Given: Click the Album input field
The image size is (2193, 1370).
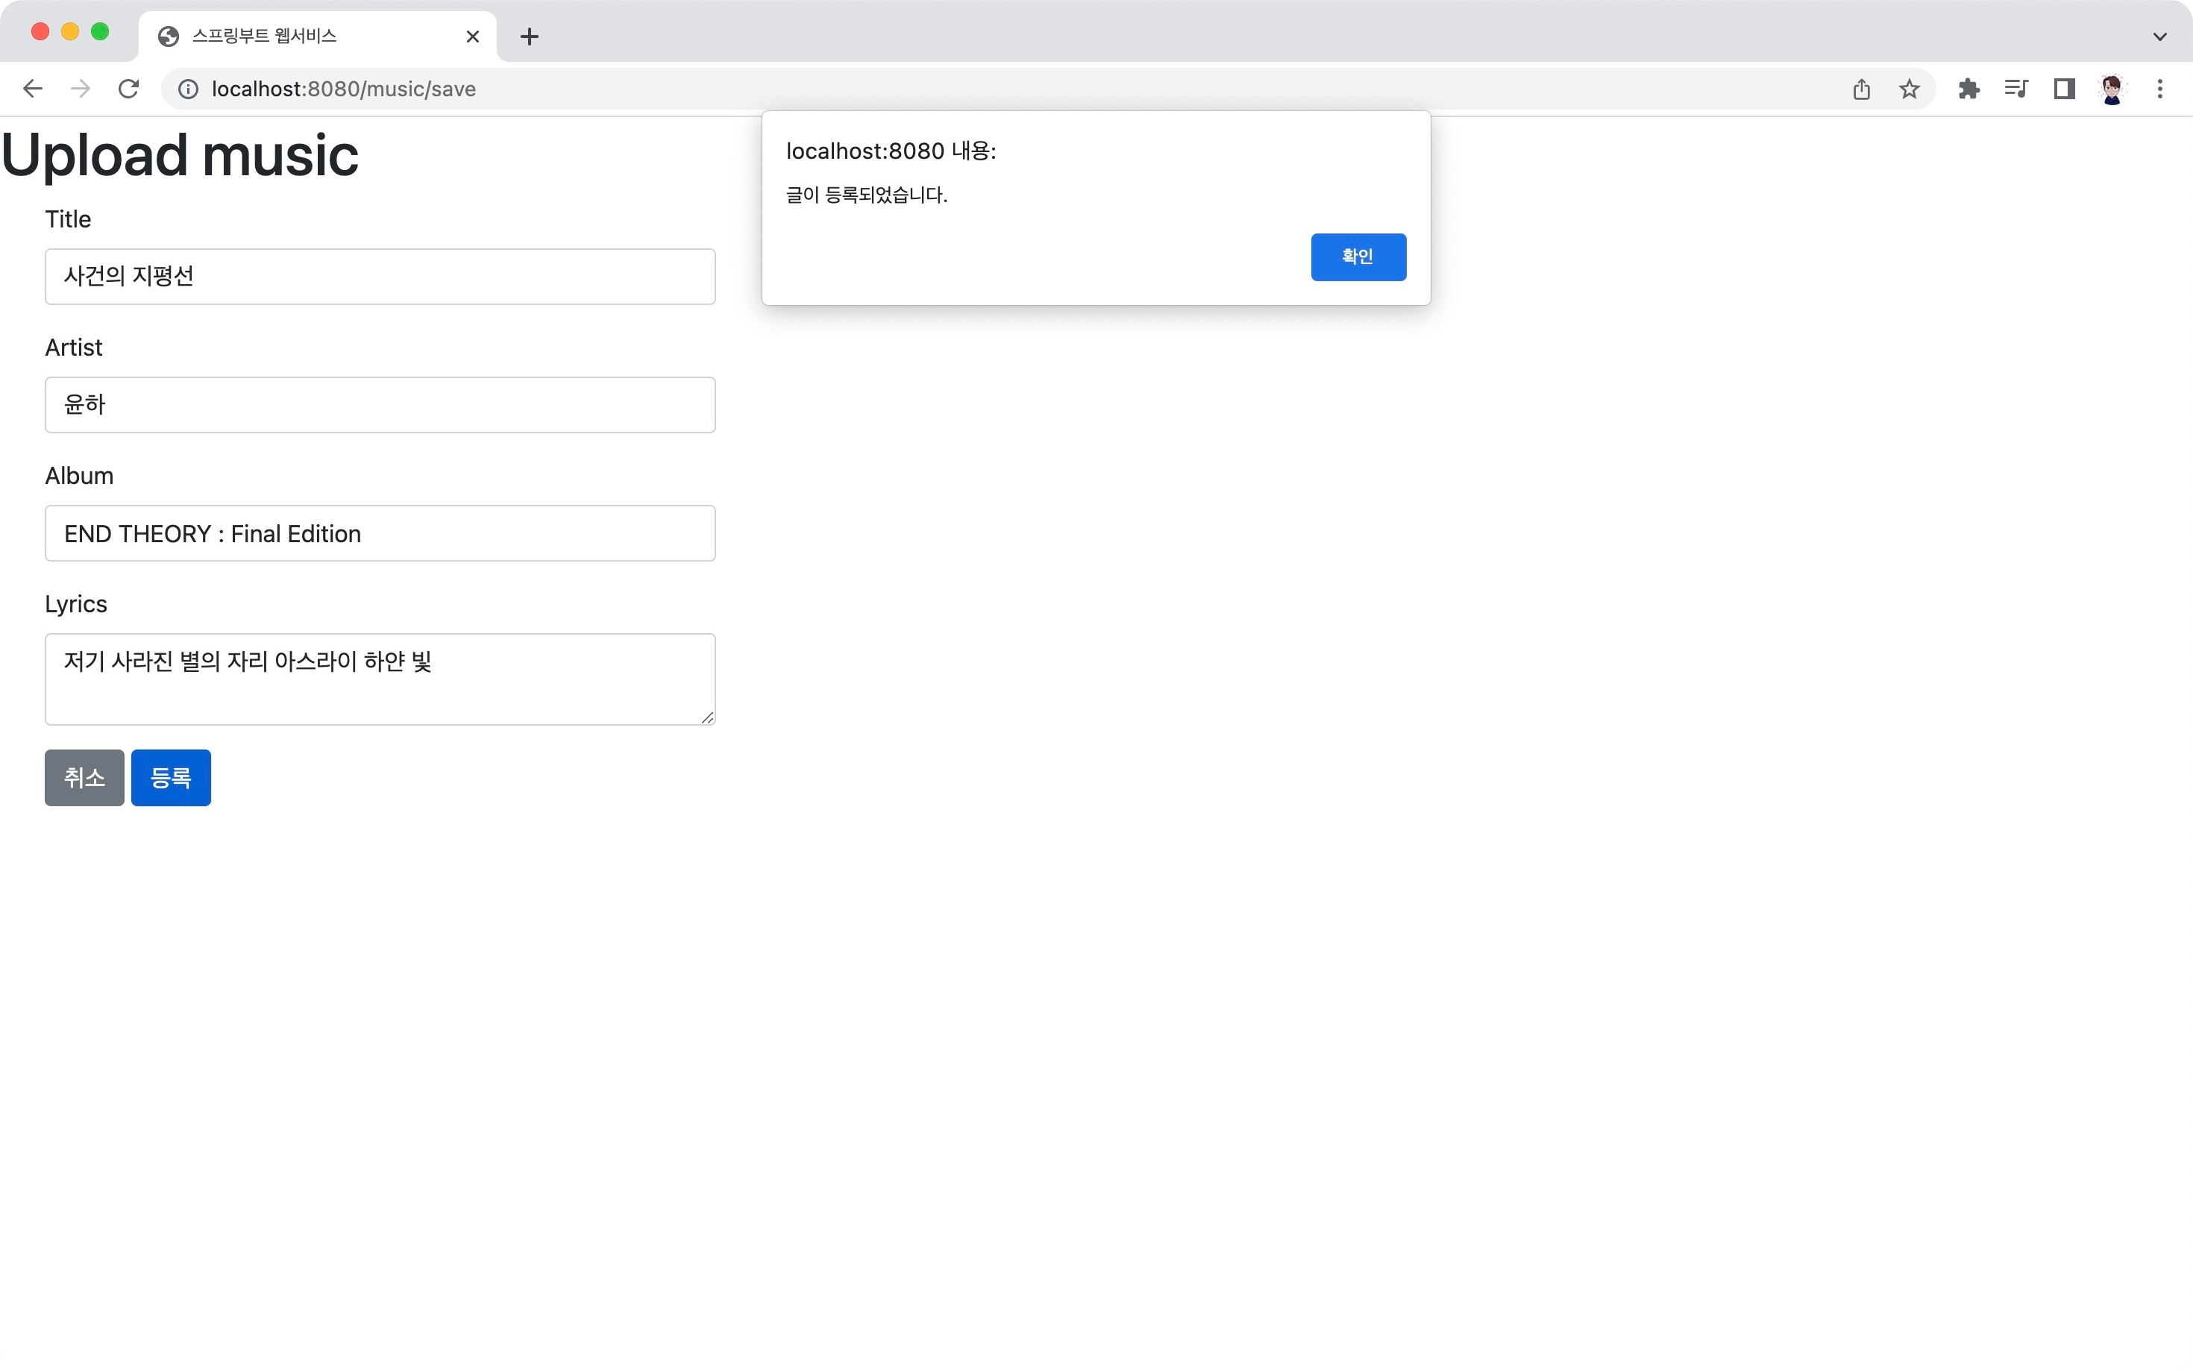Looking at the screenshot, I should pyautogui.click(x=380, y=534).
